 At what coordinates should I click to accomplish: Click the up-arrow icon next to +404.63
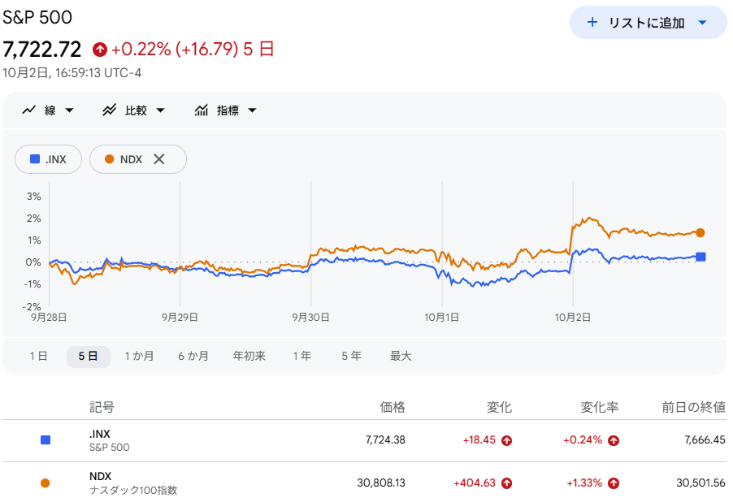point(506,483)
